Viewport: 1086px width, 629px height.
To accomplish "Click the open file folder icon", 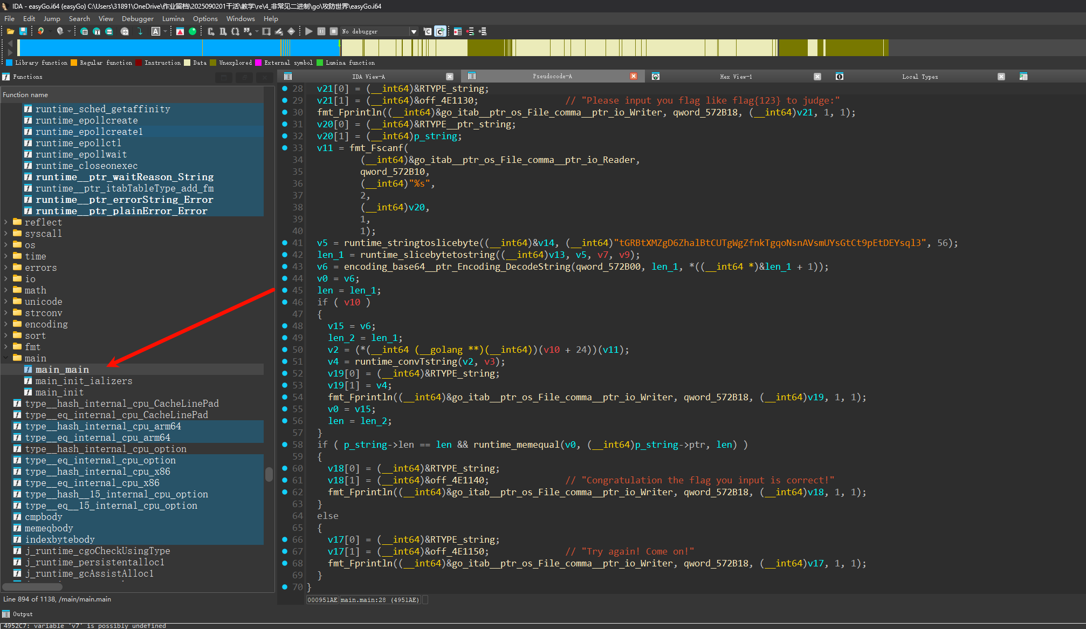I will tap(10, 31).
